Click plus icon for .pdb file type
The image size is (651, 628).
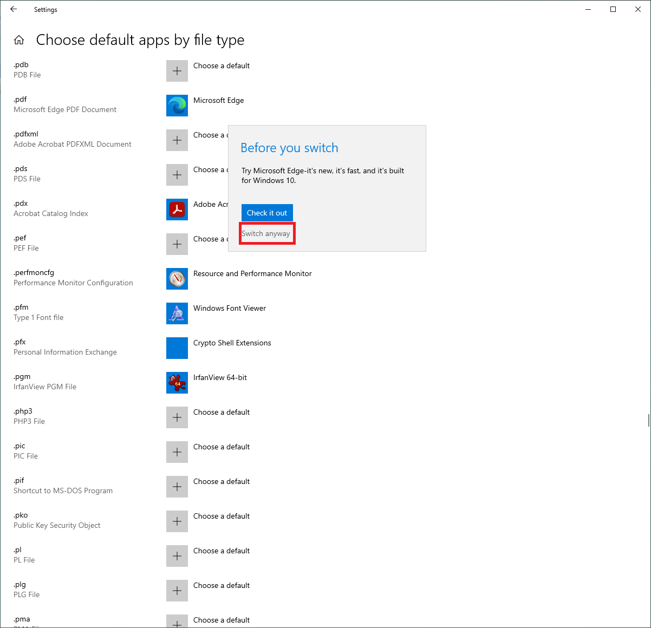click(x=177, y=71)
